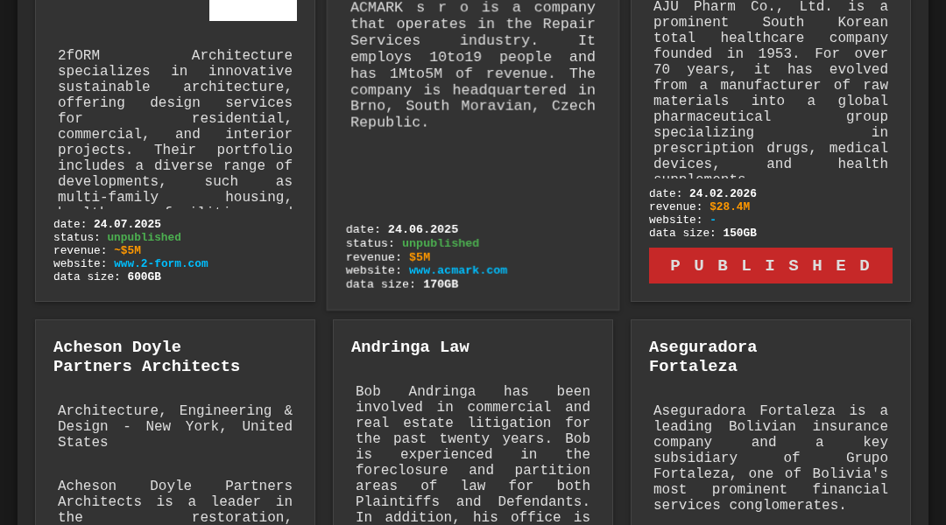Open the www.2-form.com website link
The width and height of the screenshot is (946, 525).
[x=160, y=263]
